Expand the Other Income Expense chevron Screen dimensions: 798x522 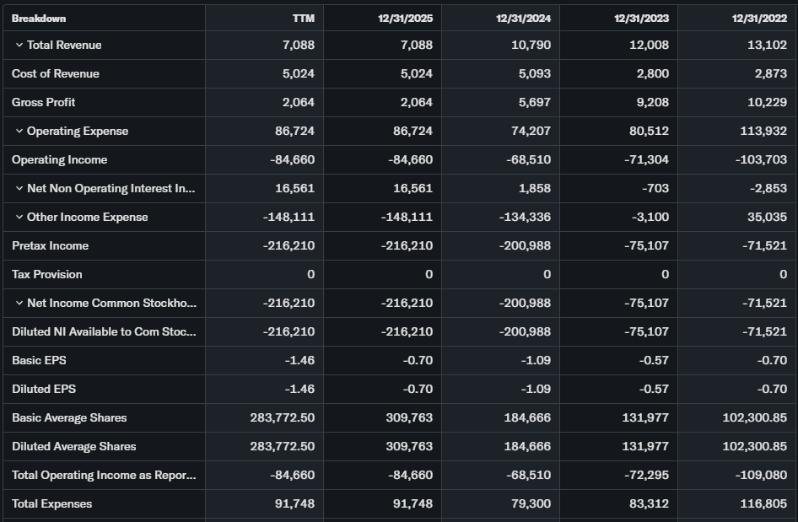click(x=19, y=217)
